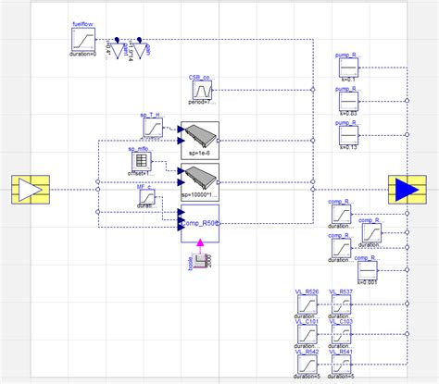This screenshot has width=439, height=384.
Task: Select the comp_R constant block k=0.001
Action: 368,270
